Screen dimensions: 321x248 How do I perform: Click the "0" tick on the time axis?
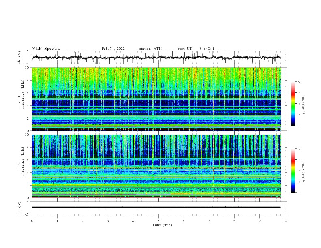(x=32, y=221)
